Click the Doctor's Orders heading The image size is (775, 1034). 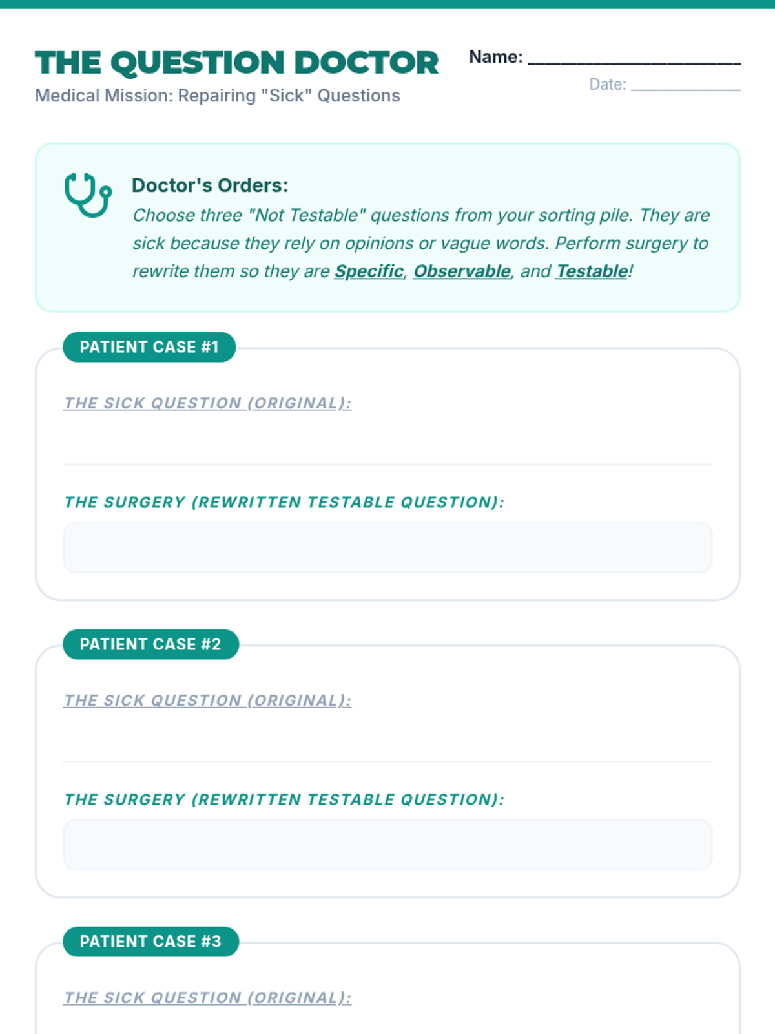click(210, 185)
